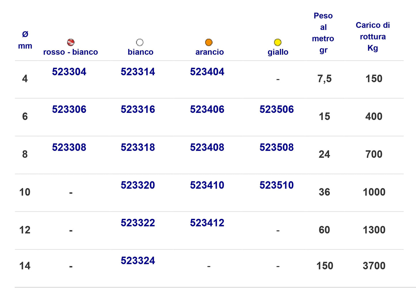The width and height of the screenshot is (416, 296).
Task: Select the 'rosso - bianco' column label
Action: click(x=71, y=52)
